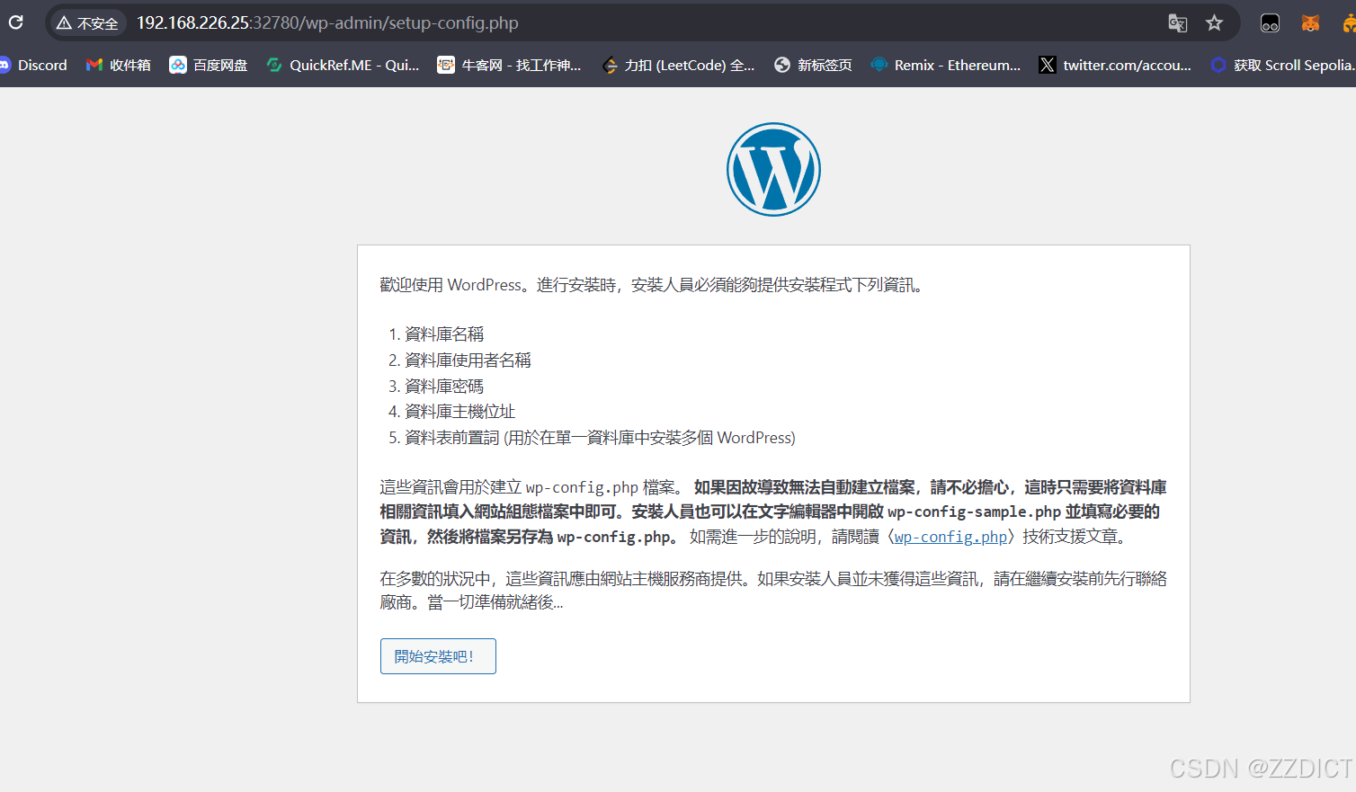The height and width of the screenshot is (792, 1356).
Task: Open the Discord bookmark
Action: (34, 65)
